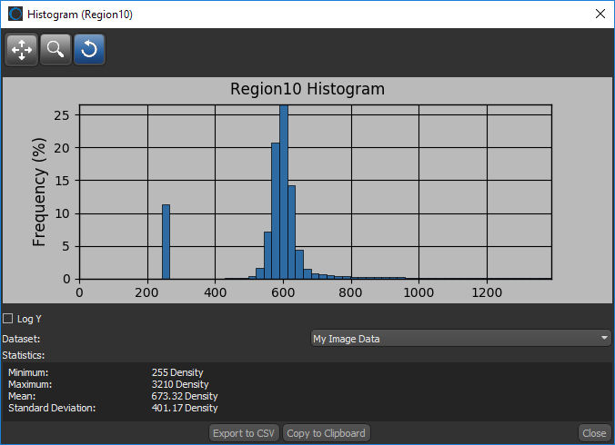
Task: Click the app icon in the title bar
Action: 15,14
